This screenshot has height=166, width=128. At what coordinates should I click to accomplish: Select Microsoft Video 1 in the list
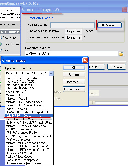29,99
